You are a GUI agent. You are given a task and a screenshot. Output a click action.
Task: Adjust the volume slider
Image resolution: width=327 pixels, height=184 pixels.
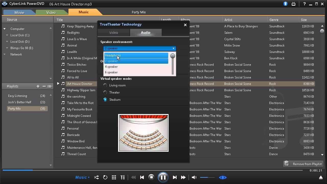207,177
